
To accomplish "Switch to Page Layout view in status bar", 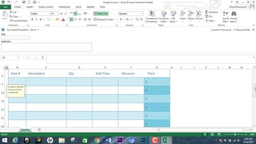I will click(x=212, y=134).
